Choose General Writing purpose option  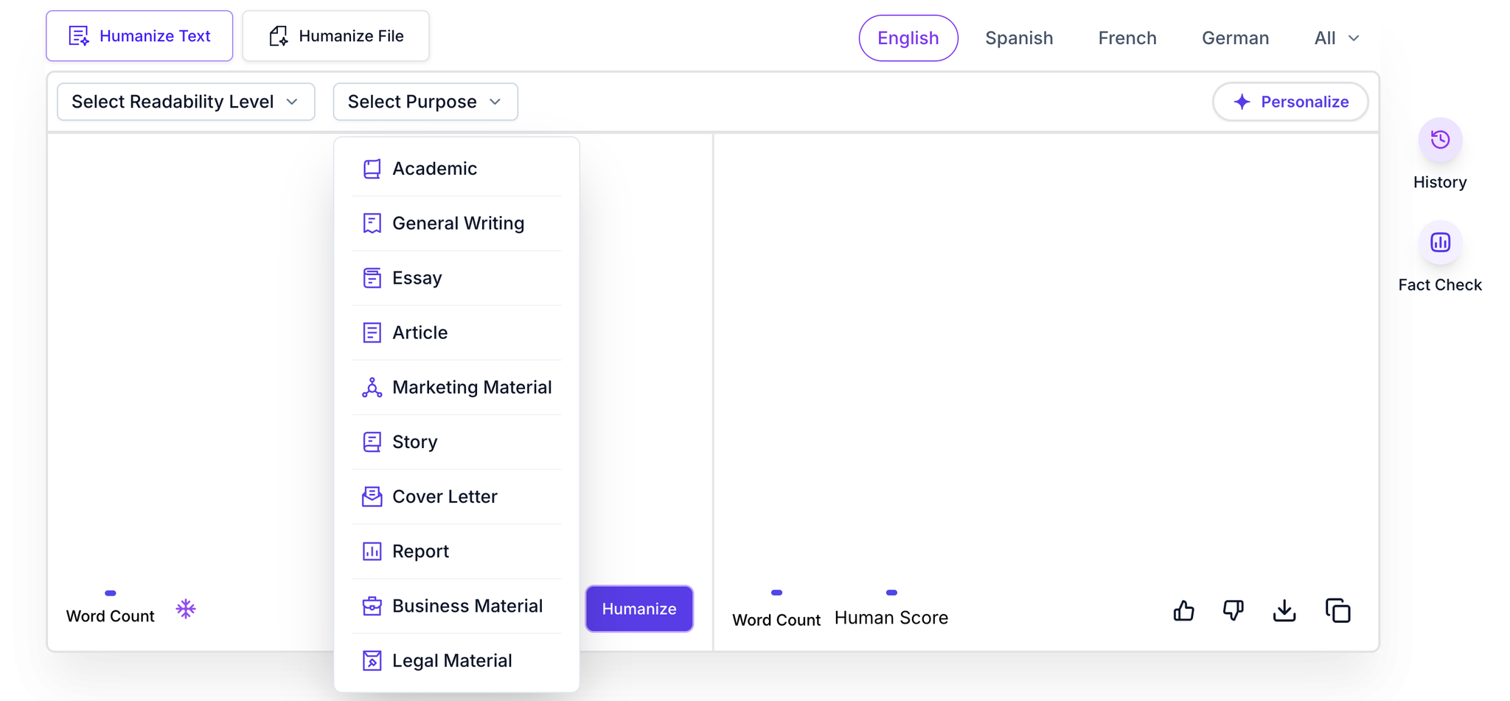point(456,223)
